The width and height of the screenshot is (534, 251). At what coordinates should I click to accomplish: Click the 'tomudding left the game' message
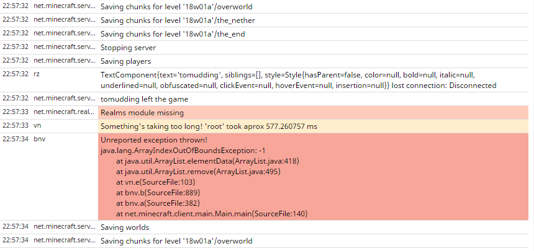point(144,99)
